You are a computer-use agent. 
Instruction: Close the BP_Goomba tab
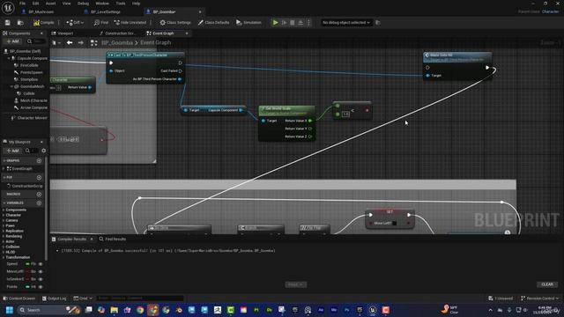pos(200,11)
